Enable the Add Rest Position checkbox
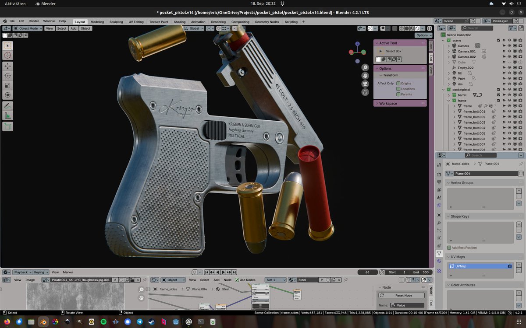 tap(449, 248)
